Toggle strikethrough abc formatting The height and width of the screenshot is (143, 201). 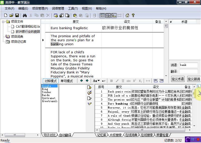tap(129, 81)
